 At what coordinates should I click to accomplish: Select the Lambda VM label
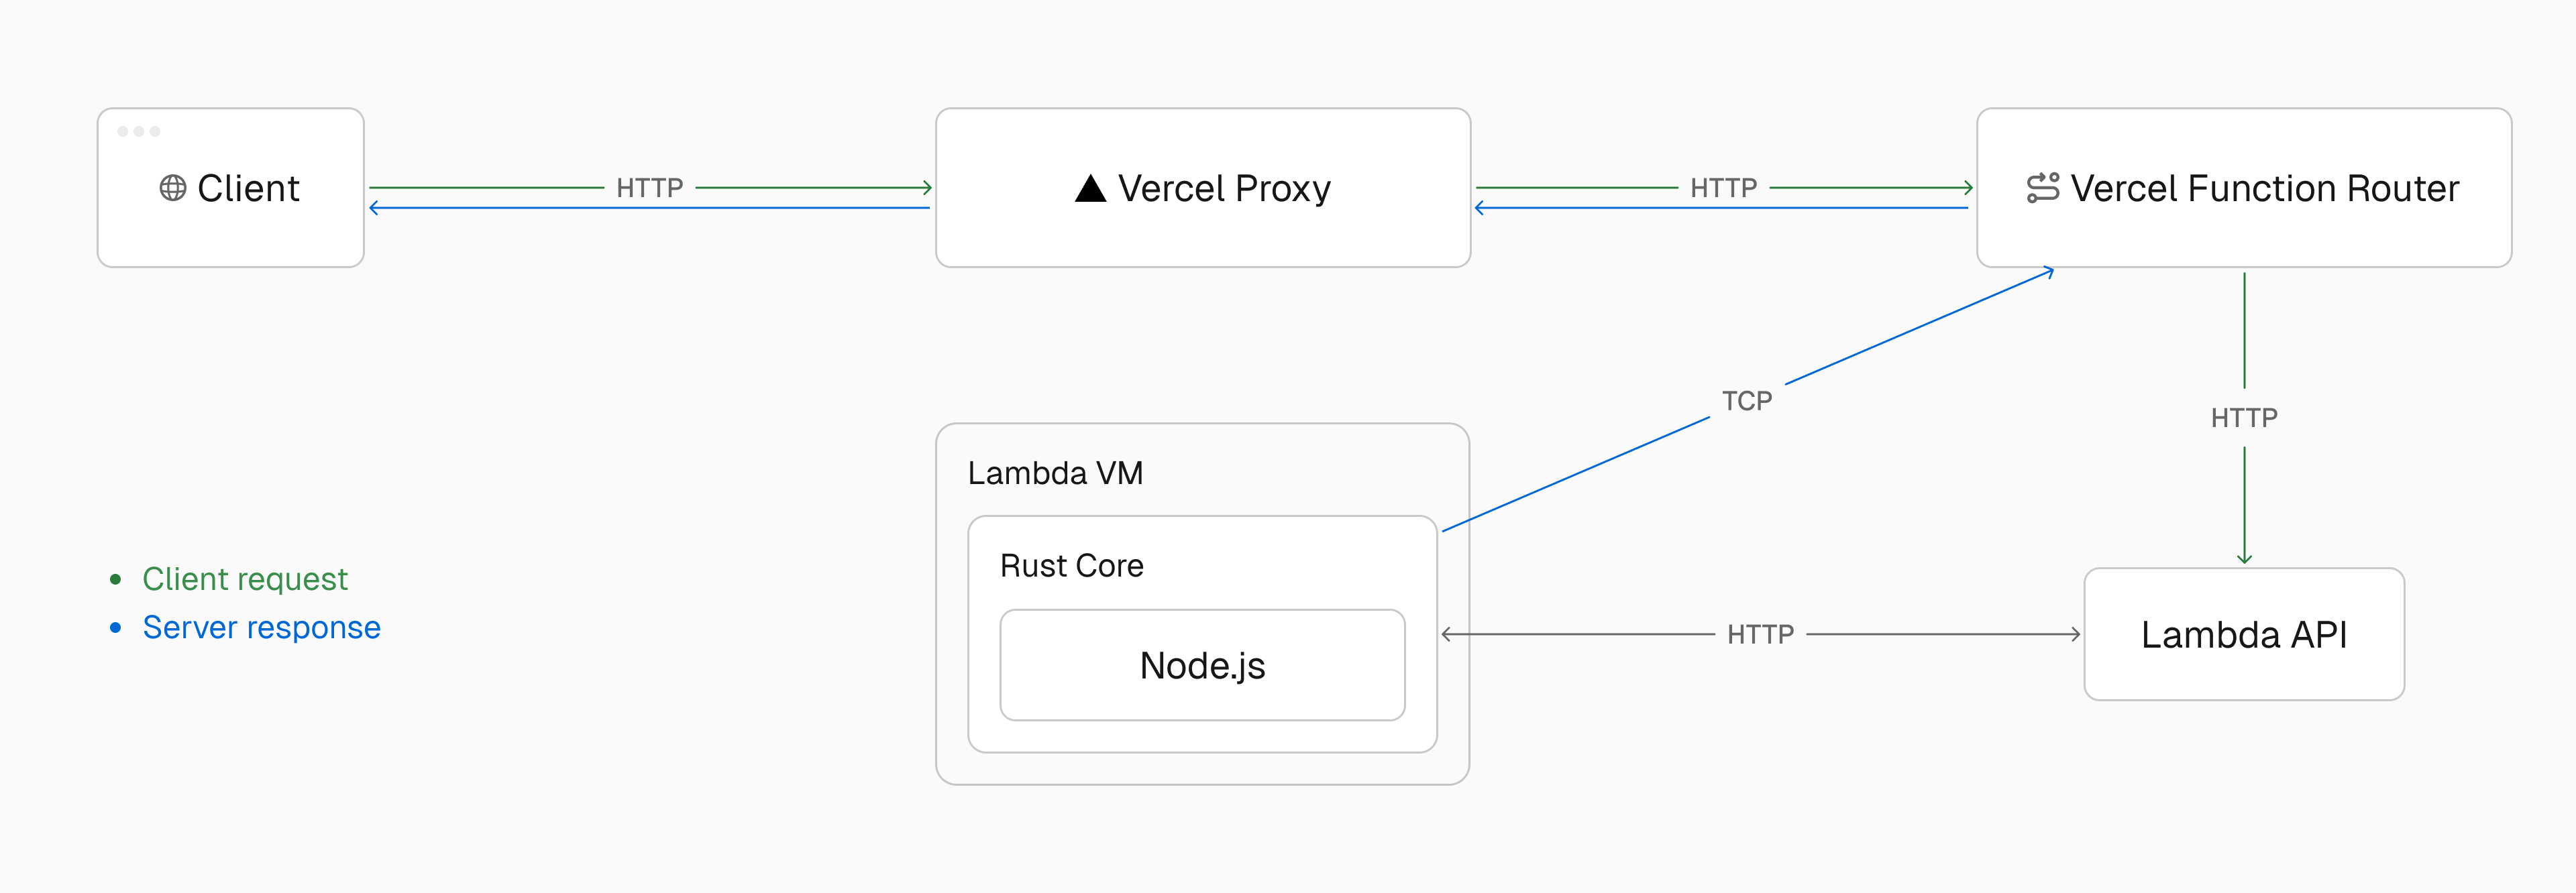1055,473
